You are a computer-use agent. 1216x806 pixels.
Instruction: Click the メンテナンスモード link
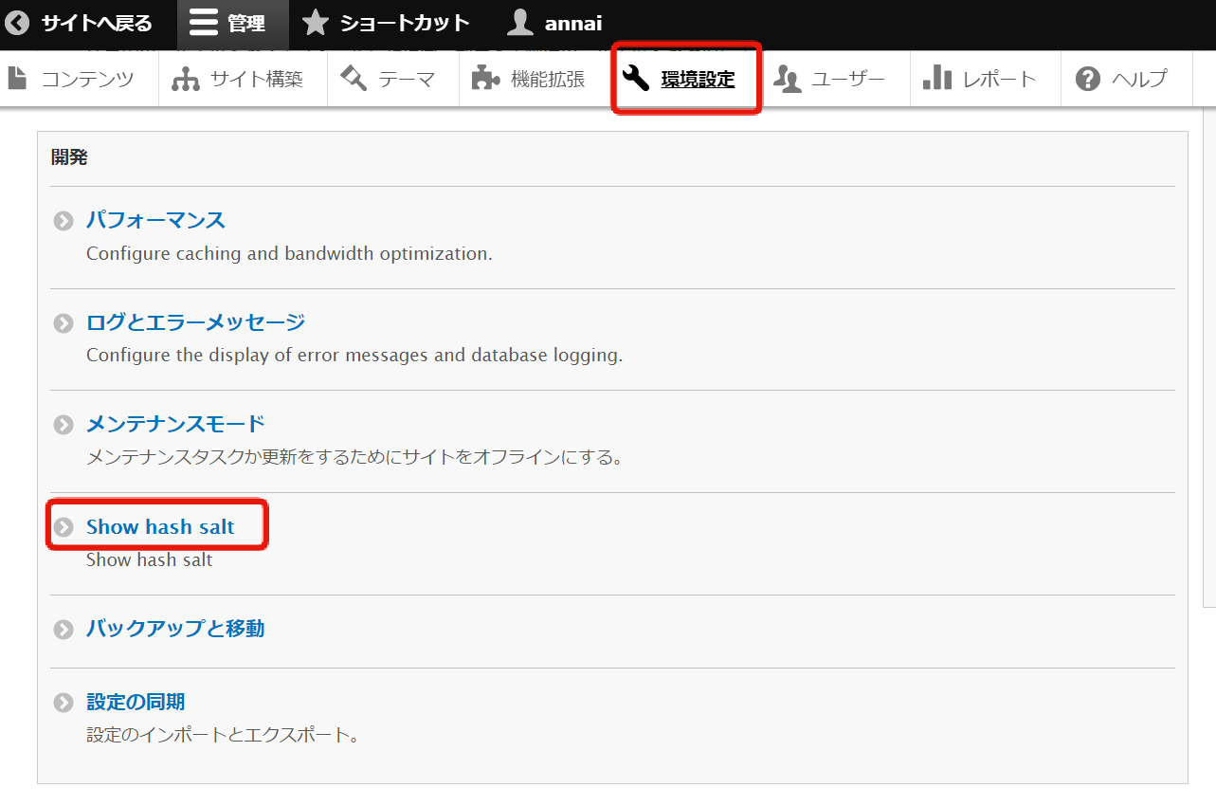coord(173,424)
